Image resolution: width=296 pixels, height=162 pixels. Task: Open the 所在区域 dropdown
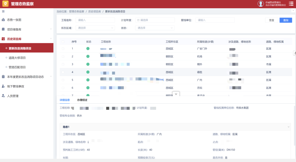tap(95, 28)
